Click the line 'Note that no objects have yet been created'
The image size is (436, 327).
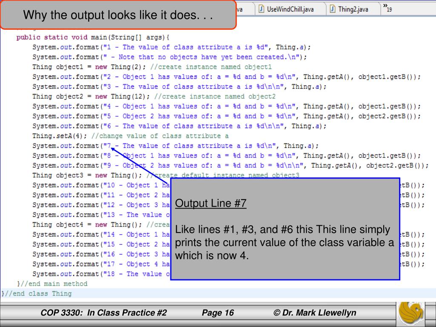(169, 57)
